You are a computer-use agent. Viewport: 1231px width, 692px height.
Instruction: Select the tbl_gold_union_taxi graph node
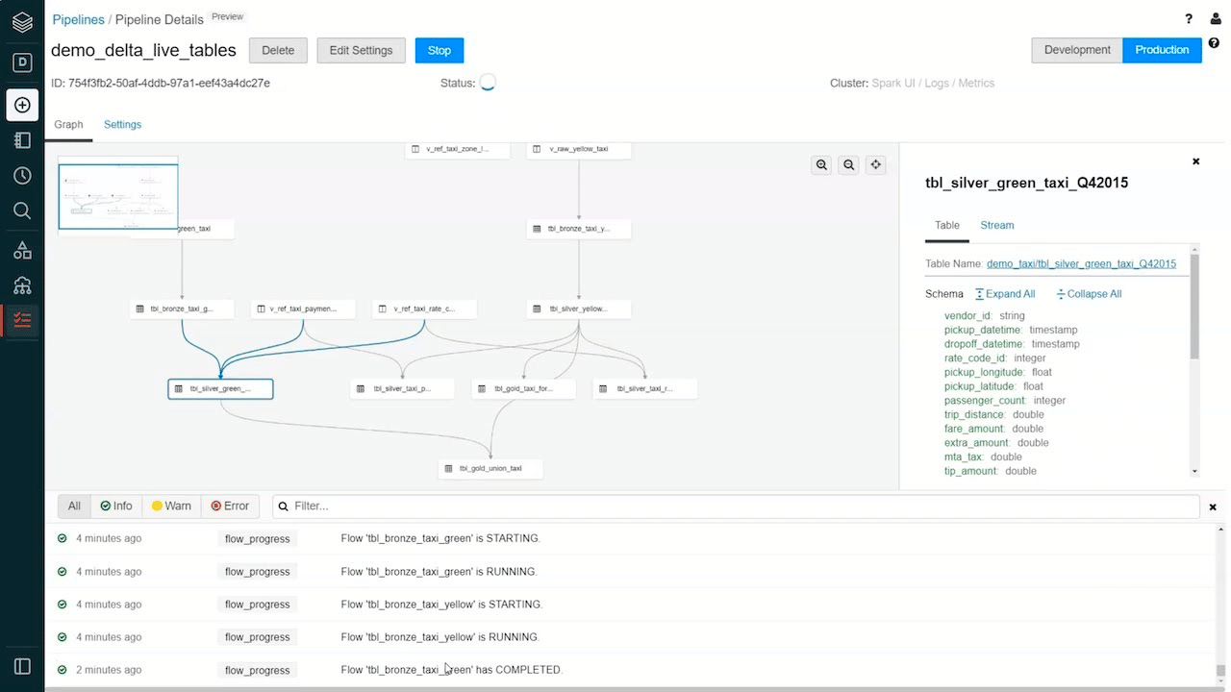(490, 469)
